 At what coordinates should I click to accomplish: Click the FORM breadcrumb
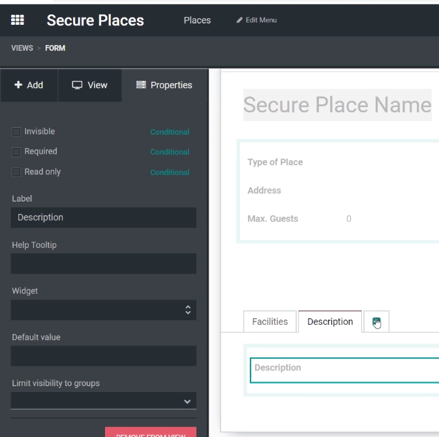pyautogui.click(x=55, y=48)
